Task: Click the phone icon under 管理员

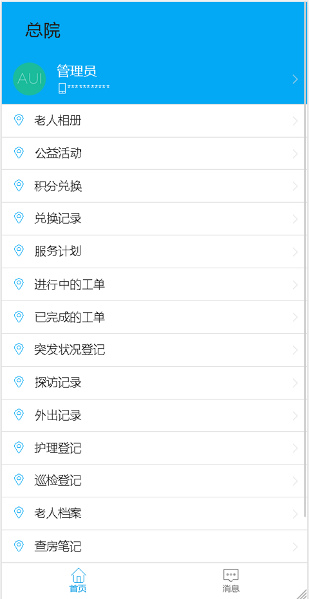Action: click(62, 88)
